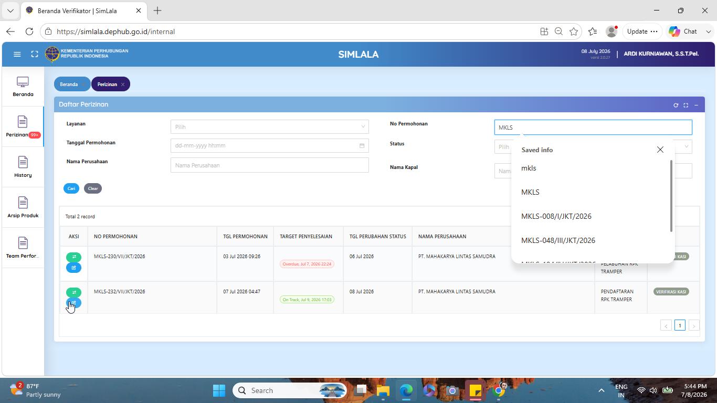Open the tab search dropdown
Screen dimensions: 717x403
pyautogui.click(x=10, y=10)
